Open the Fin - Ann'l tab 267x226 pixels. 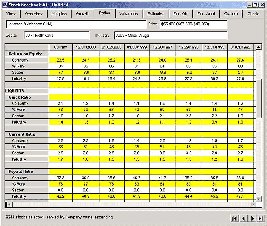coord(206,13)
